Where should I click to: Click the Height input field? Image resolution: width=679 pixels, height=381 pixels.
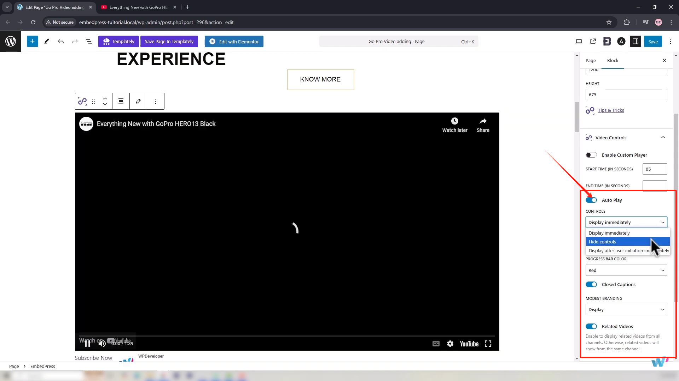(x=626, y=95)
